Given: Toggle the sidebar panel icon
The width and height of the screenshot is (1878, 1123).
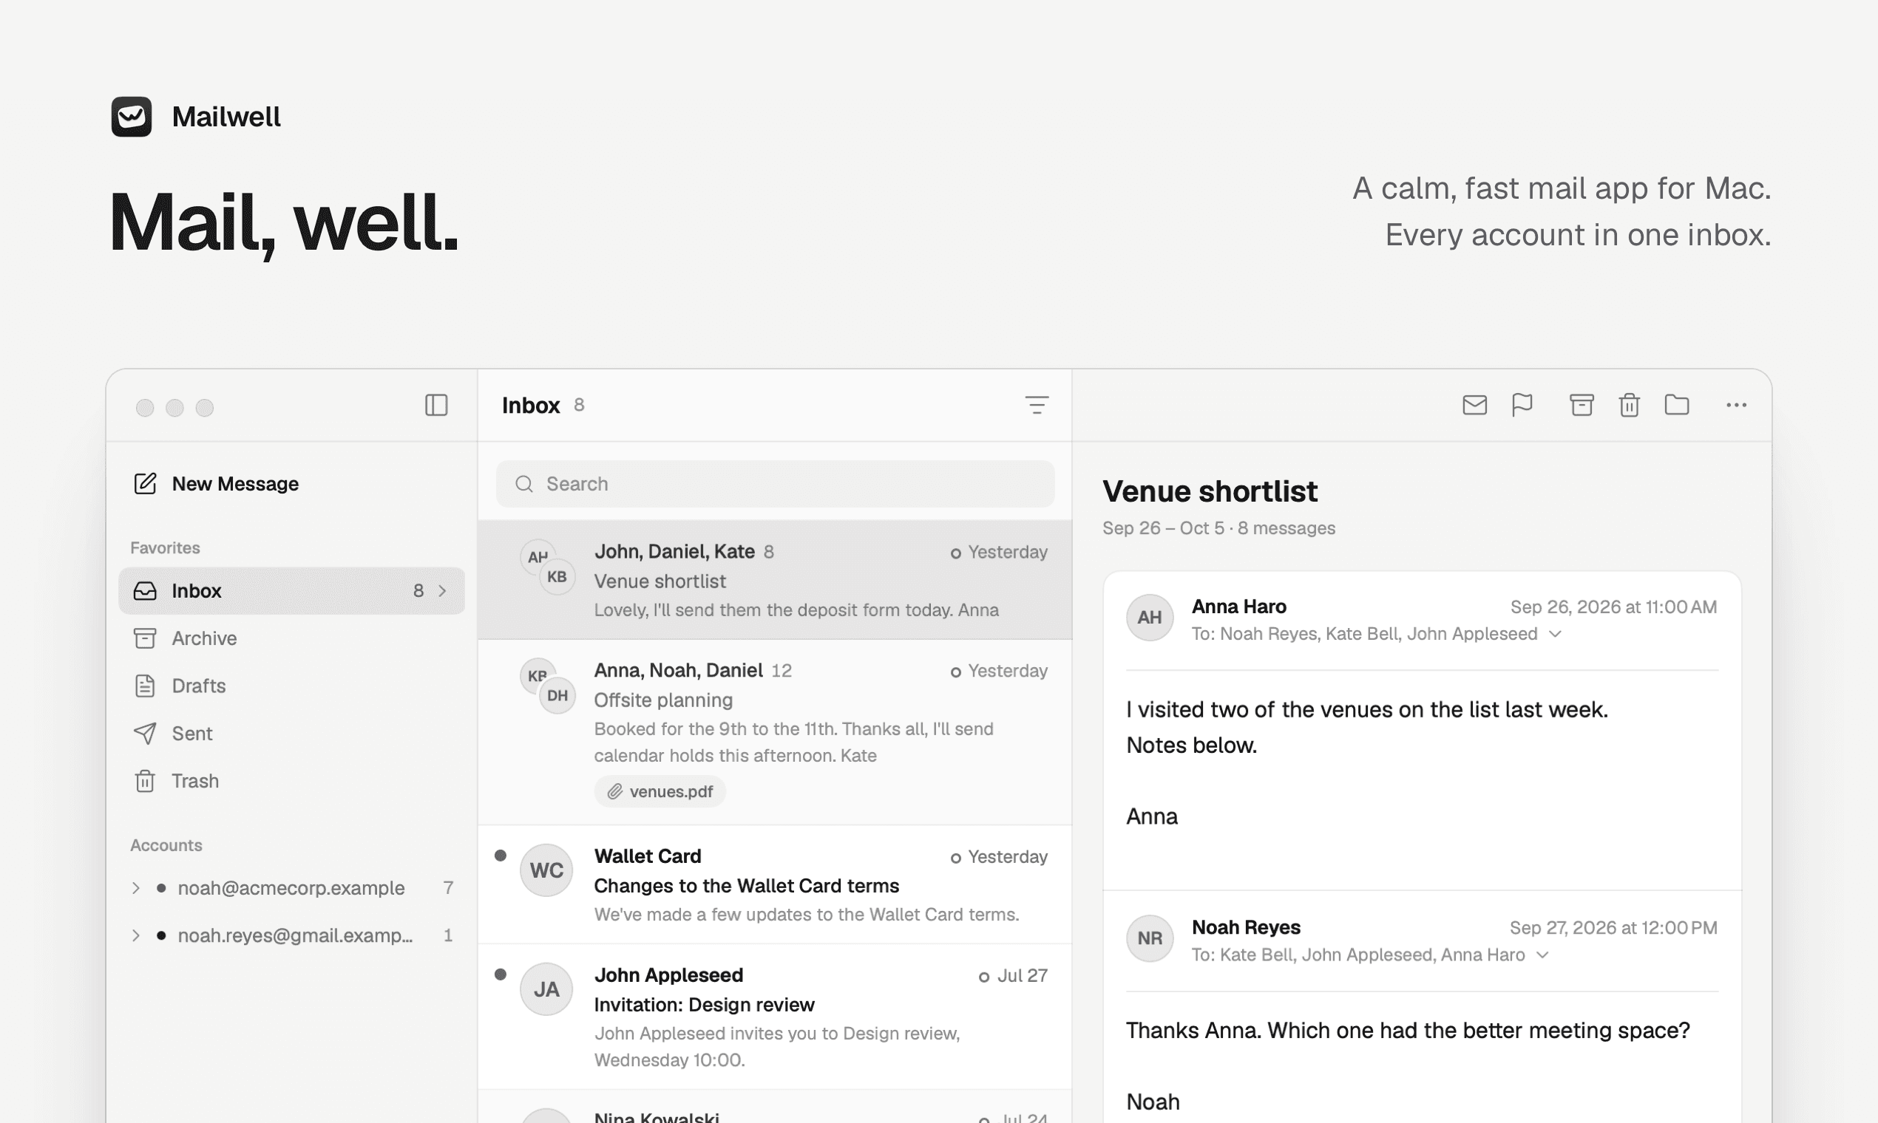Looking at the screenshot, I should pos(436,405).
